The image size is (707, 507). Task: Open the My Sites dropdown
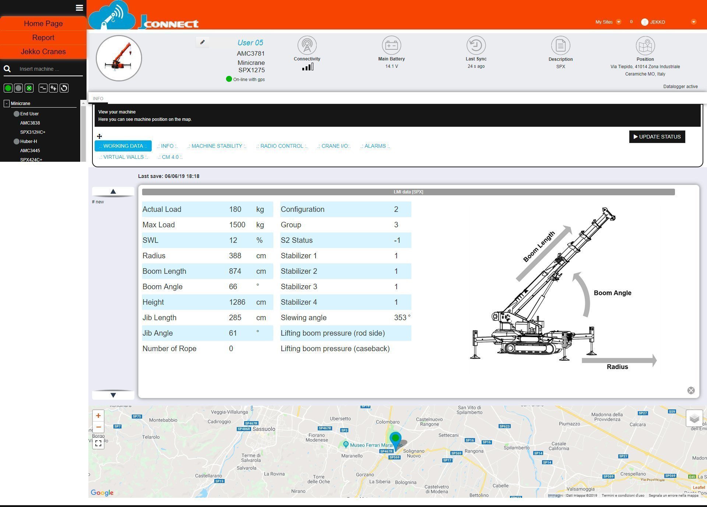click(619, 22)
